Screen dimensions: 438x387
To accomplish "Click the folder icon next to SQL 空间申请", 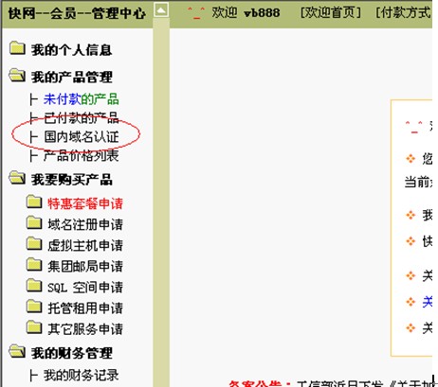I will pyautogui.click(x=34, y=286).
